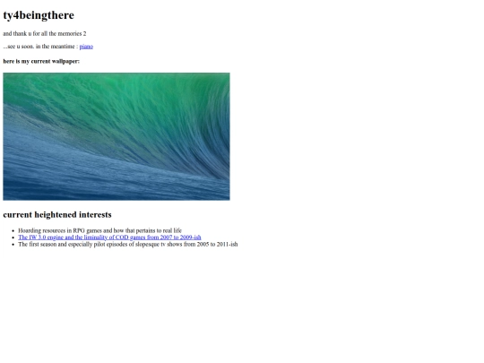Click the 'current heightened interests' heading
484x363 pixels.
tap(57, 214)
